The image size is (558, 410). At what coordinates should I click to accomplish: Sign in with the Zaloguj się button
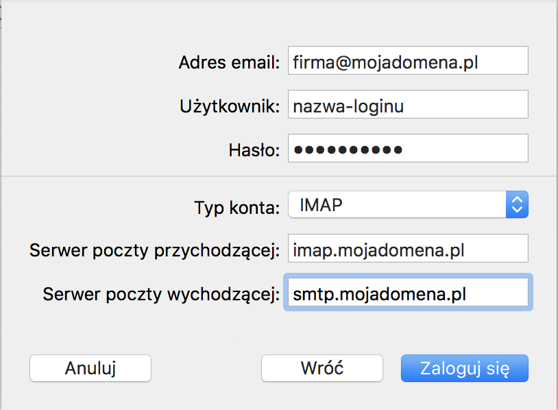pyautogui.click(x=465, y=368)
